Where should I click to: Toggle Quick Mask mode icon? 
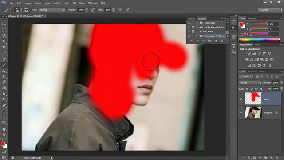click(x=4, y=151)
